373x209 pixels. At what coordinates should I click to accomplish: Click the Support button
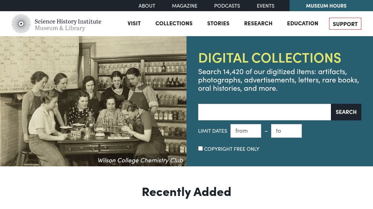coord(345,24)
